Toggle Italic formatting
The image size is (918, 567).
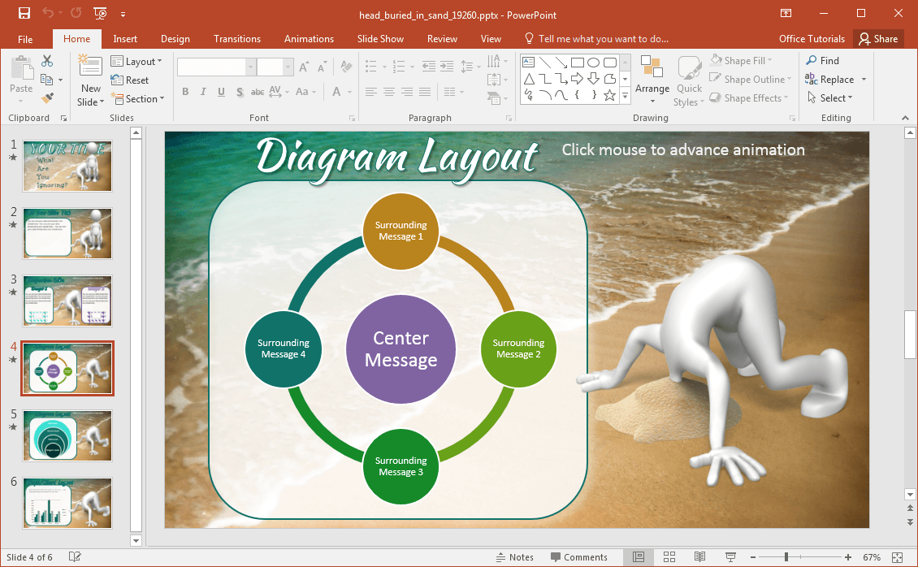pos(203,92)
